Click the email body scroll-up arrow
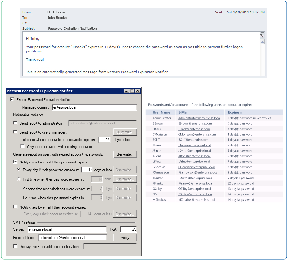288x261 pixels. [x=262, y=42]
